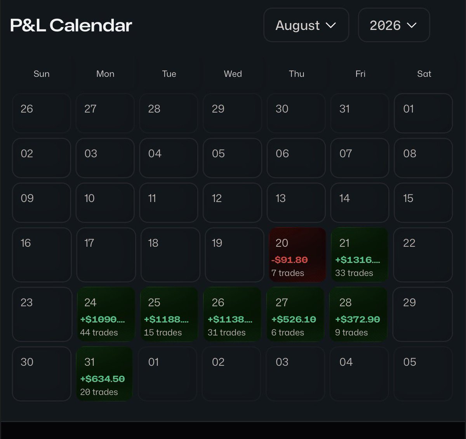466x439 pixels.
Task: Select the August 17 day cell
Action: point(106,255)
